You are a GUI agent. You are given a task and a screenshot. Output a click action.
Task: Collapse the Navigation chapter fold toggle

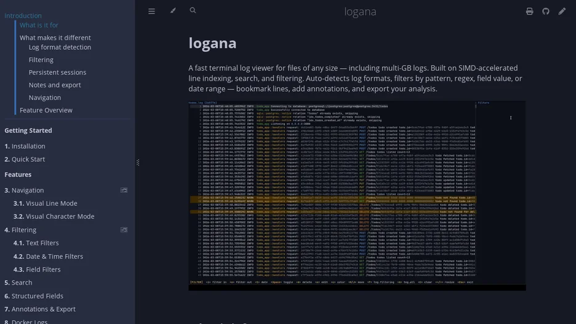tap(124, 190)
